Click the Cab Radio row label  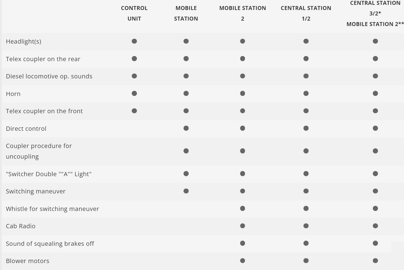pos(21,226)
